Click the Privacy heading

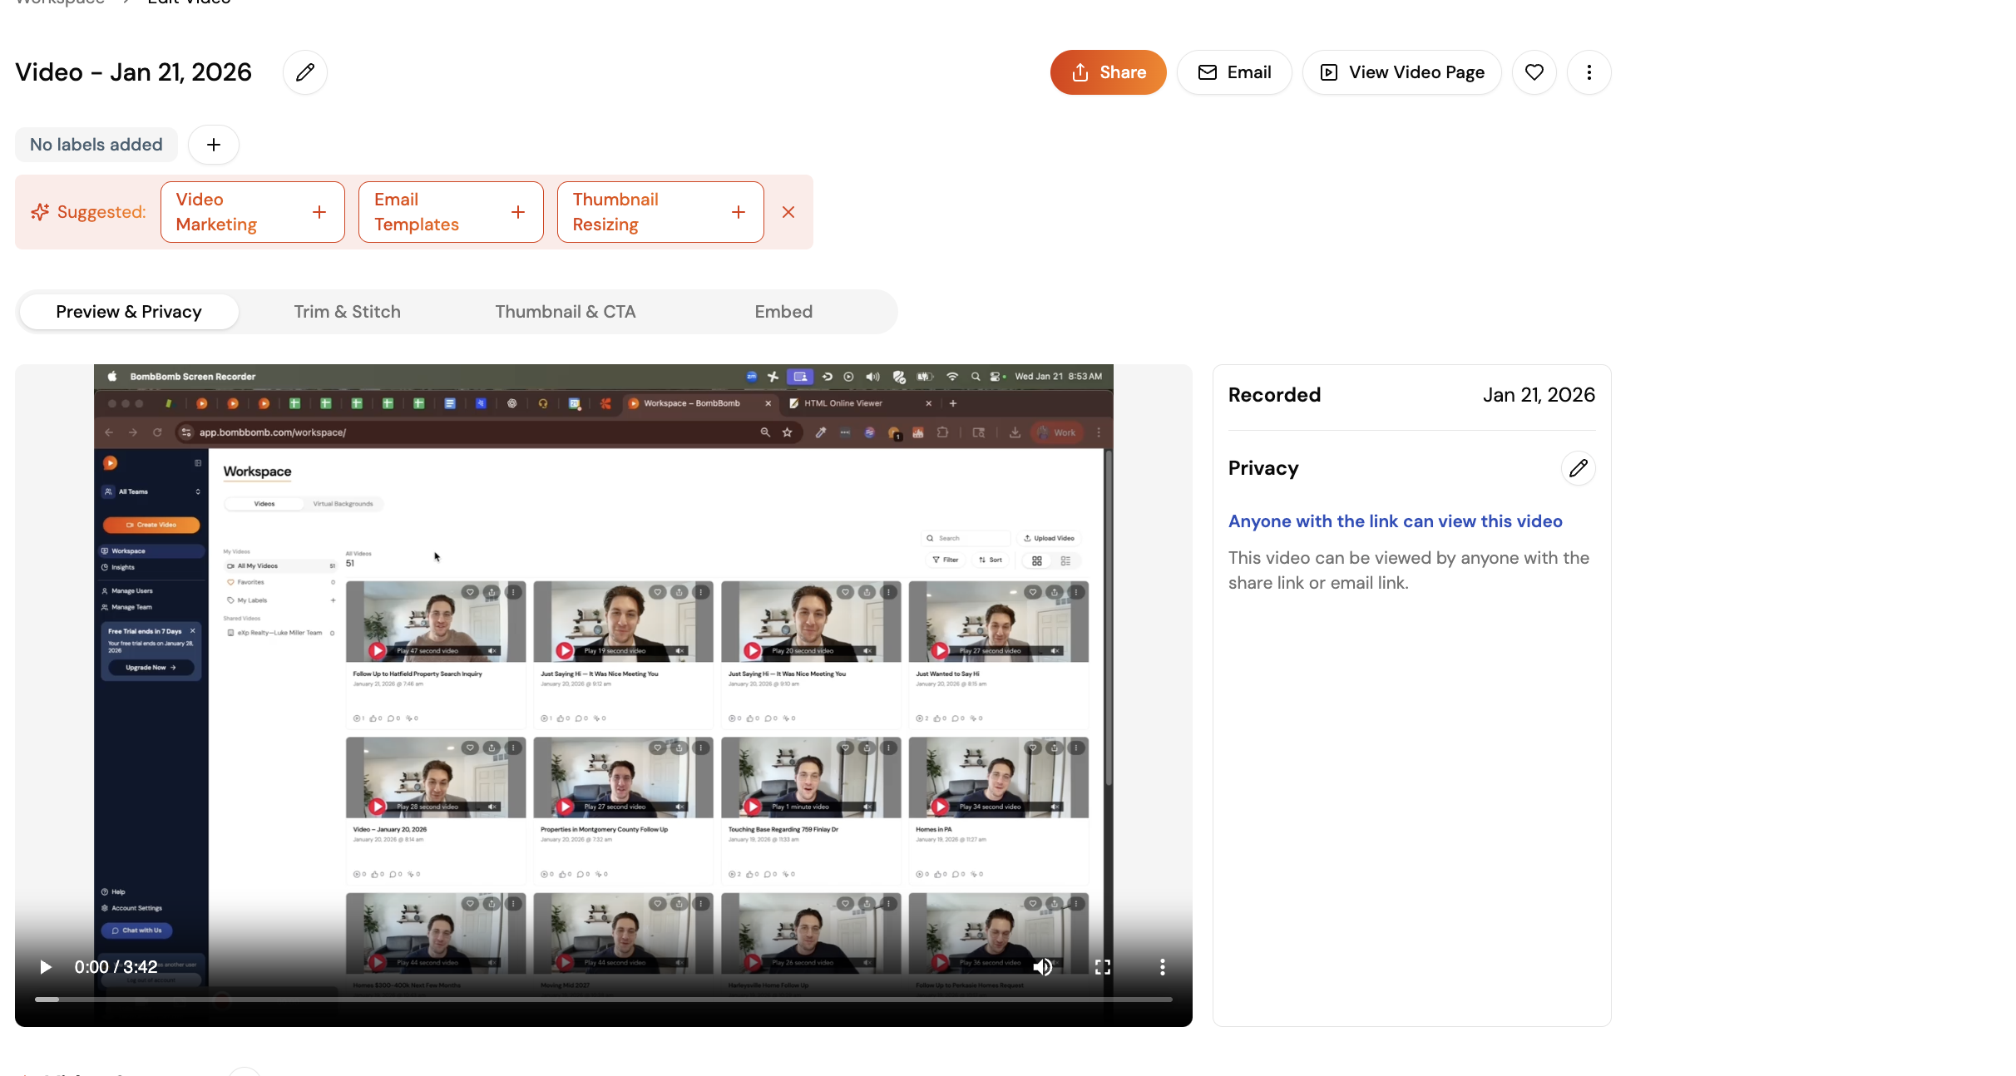tap(1263, 468)
